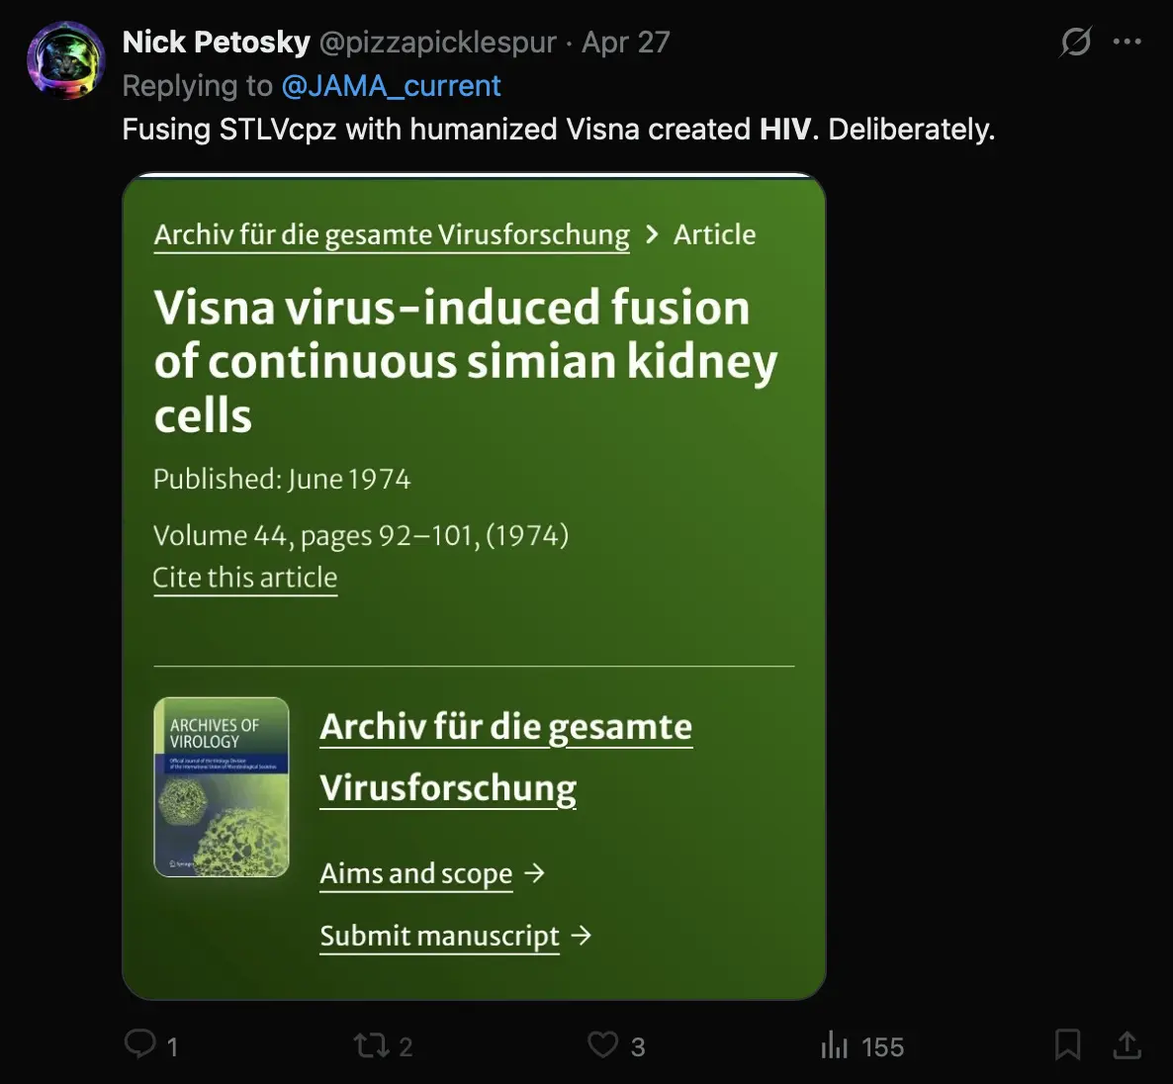This screenshot has height=1084, width=1173.
Task: Open the @JAMA_current mention link
Action: (391, 86)
